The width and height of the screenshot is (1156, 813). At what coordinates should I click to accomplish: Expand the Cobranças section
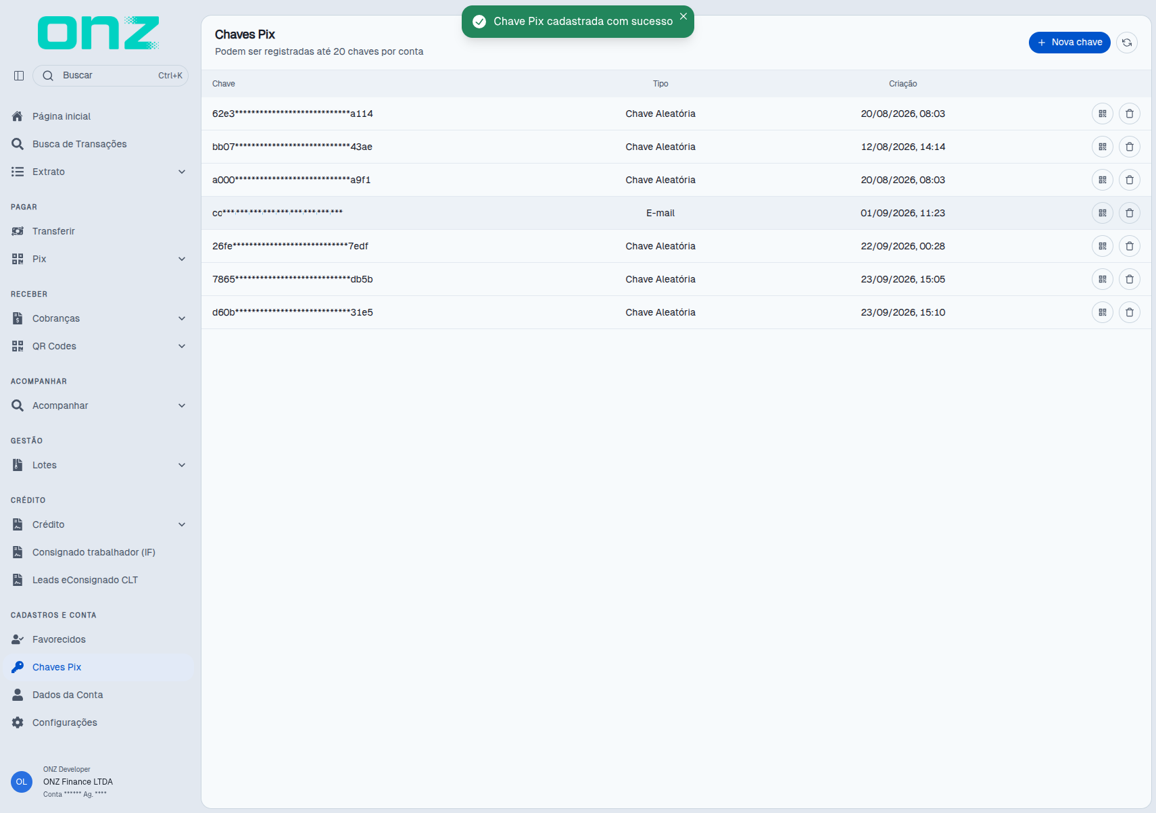(99, 318)
